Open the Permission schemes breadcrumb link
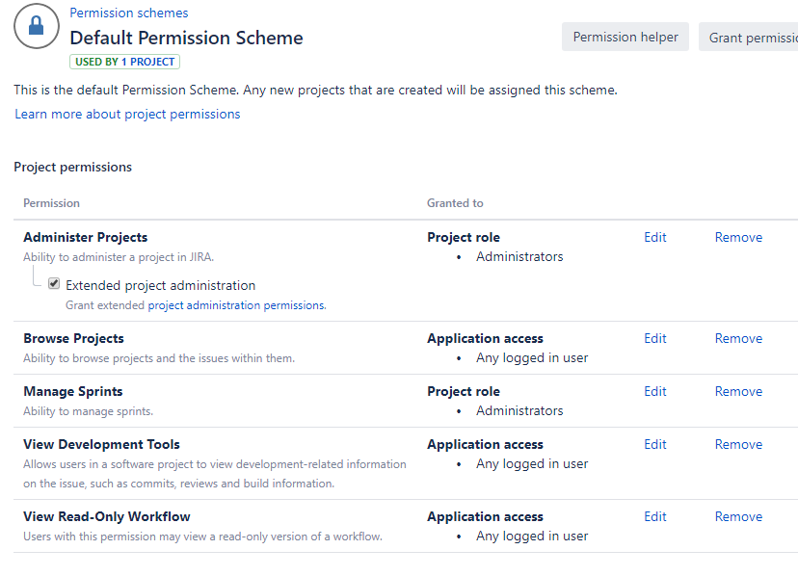The width and height of the screenshot is (798, 576). 129,13
